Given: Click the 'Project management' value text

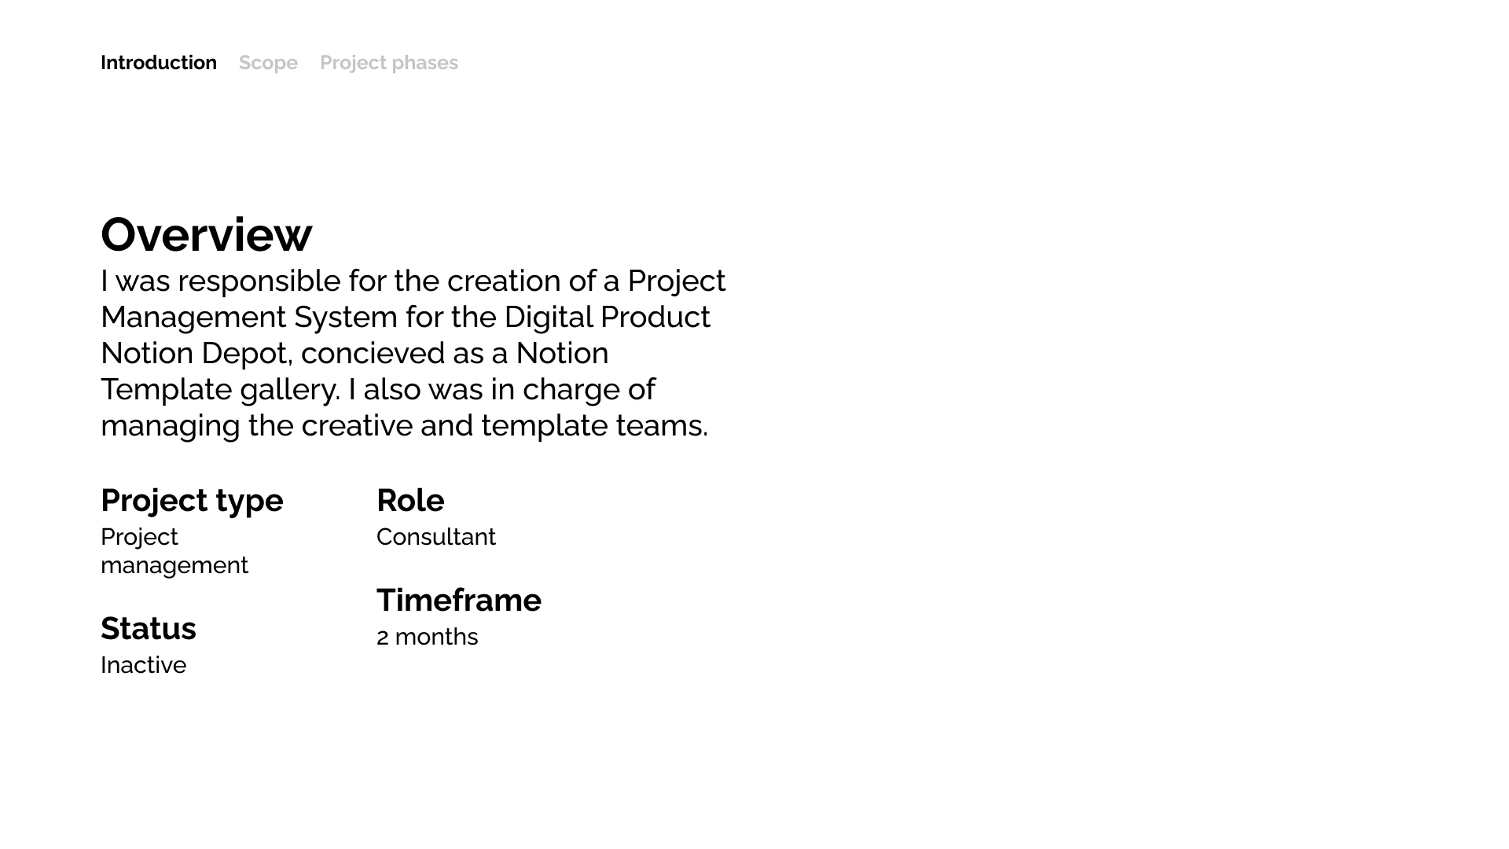Looking at the screenshot, I should (174, 551).
